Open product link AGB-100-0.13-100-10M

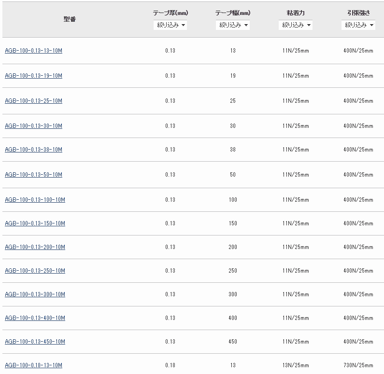[35, 200]
